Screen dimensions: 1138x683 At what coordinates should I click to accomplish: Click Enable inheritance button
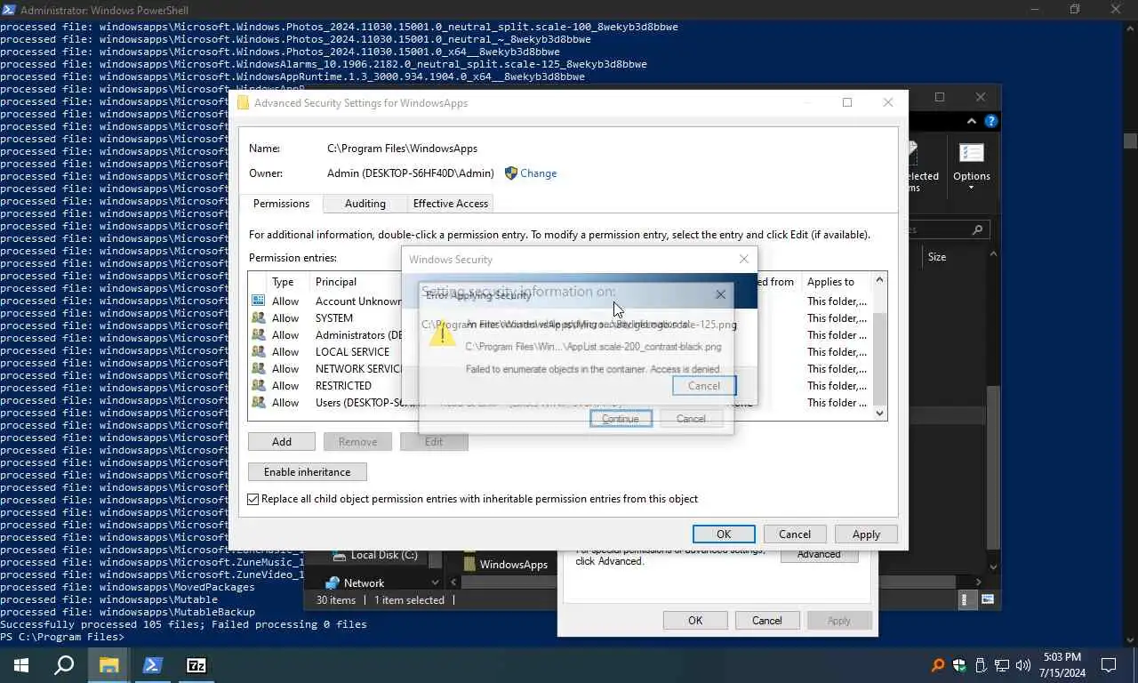click(308, 472)
